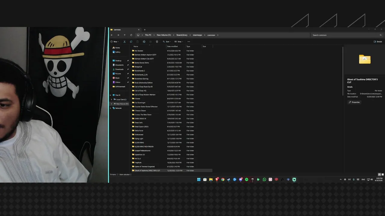Viewport: 385px width, 216px height.
Task: Open Gallery in the navigation pane
Action: [x=117, y=52]
